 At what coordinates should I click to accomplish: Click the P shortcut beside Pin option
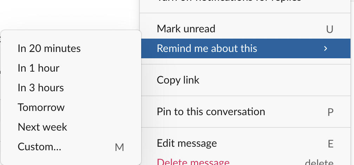tap(330, 112)
